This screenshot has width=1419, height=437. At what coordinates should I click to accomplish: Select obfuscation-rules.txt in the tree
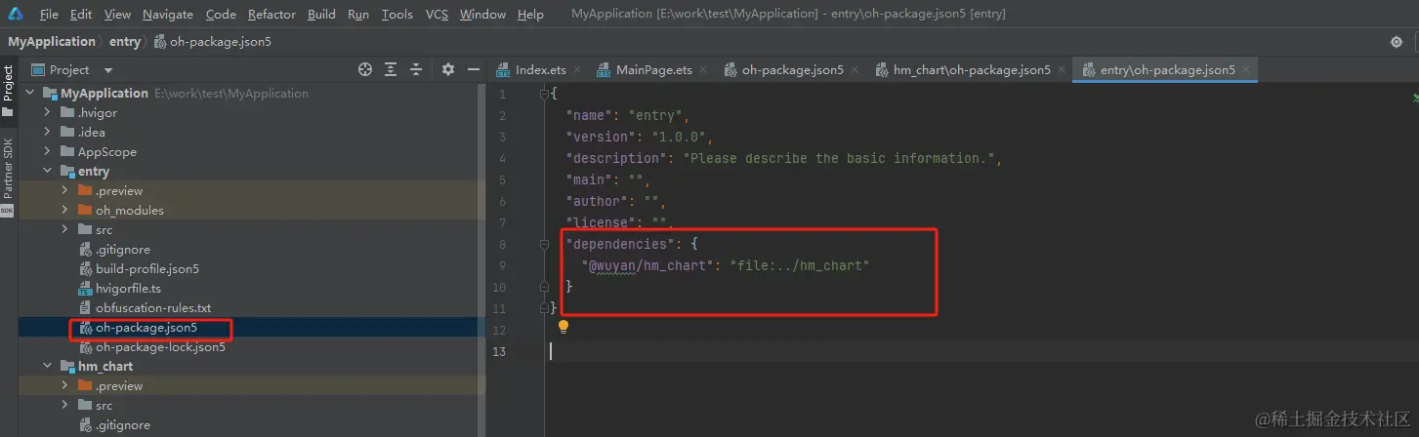[x=152, y=308]
